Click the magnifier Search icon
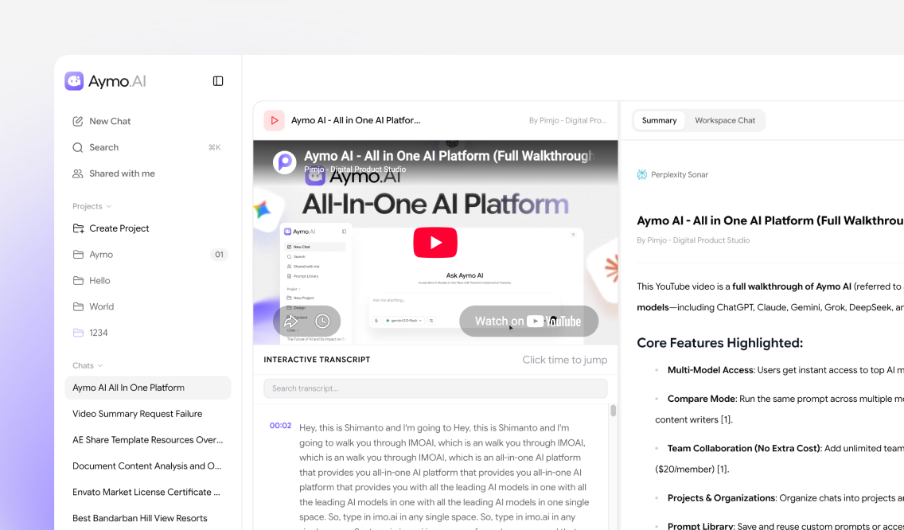Image resolution: width=904 pixels, height=530 pixels. point(78,148)
